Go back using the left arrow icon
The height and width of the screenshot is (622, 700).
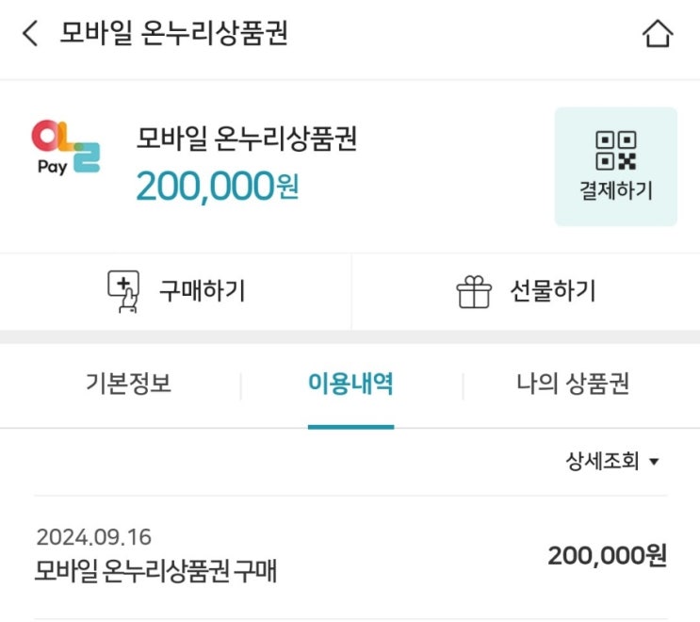30,34
